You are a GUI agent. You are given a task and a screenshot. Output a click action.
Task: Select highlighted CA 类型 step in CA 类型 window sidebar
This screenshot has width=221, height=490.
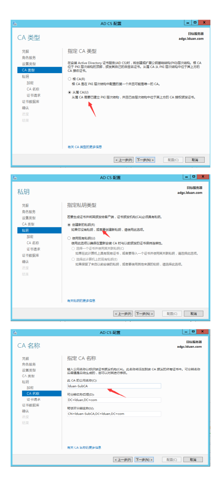(39, 70)
